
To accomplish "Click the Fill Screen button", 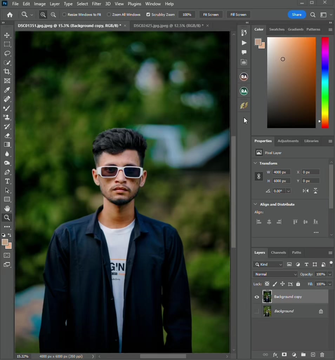I will (238, 14).
